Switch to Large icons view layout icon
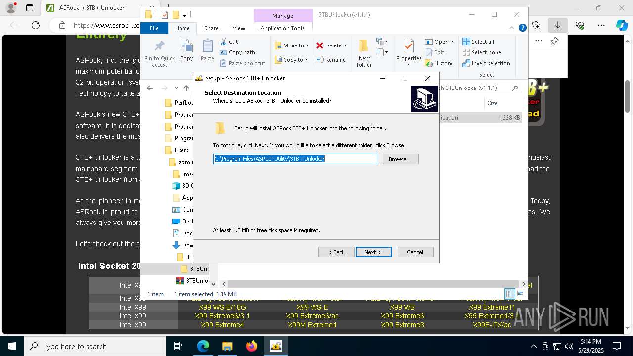Image resolution: width=633 pixels, height=356 pixels. click(520, 294)
